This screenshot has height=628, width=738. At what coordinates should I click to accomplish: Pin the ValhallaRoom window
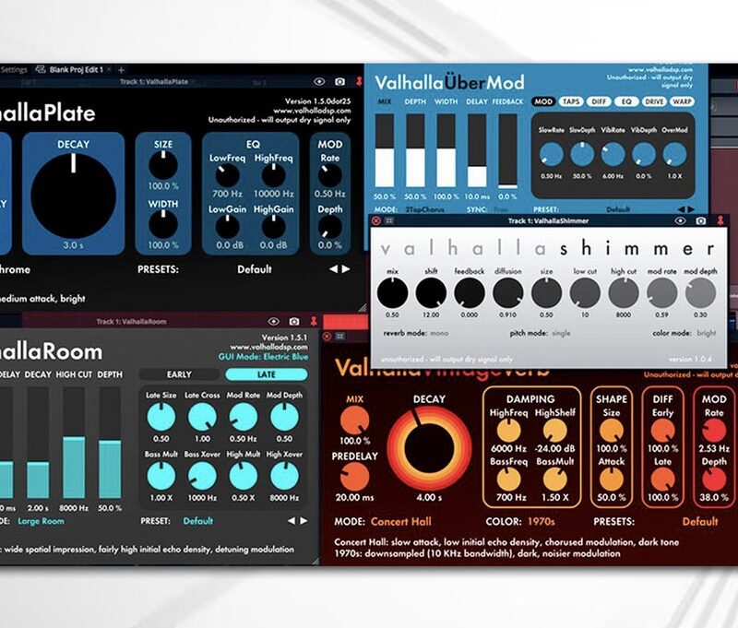click(x=314, y=321)
